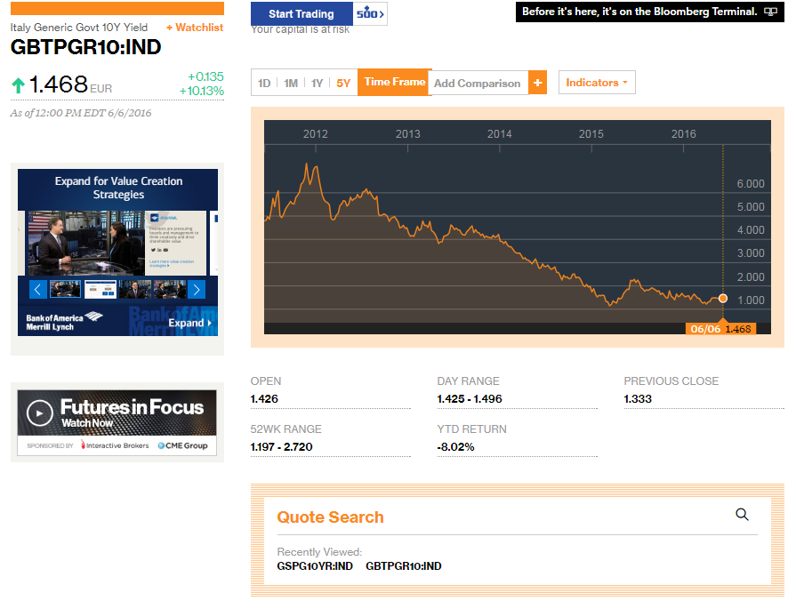Click the +10.13% change value

[202, 91]
